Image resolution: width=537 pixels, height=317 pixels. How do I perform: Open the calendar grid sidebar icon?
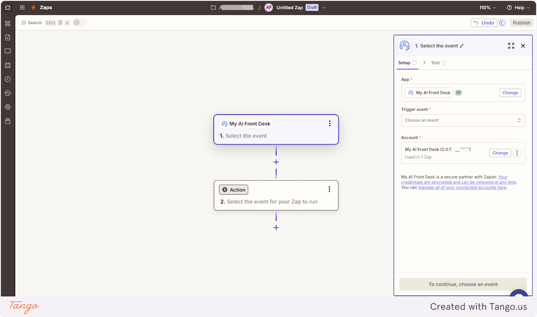pos(8,65)
